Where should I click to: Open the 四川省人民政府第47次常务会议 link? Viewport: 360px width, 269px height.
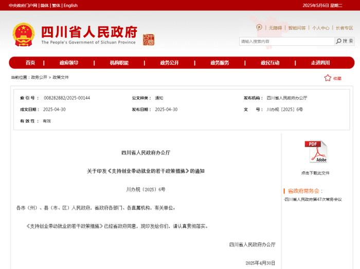313,199
